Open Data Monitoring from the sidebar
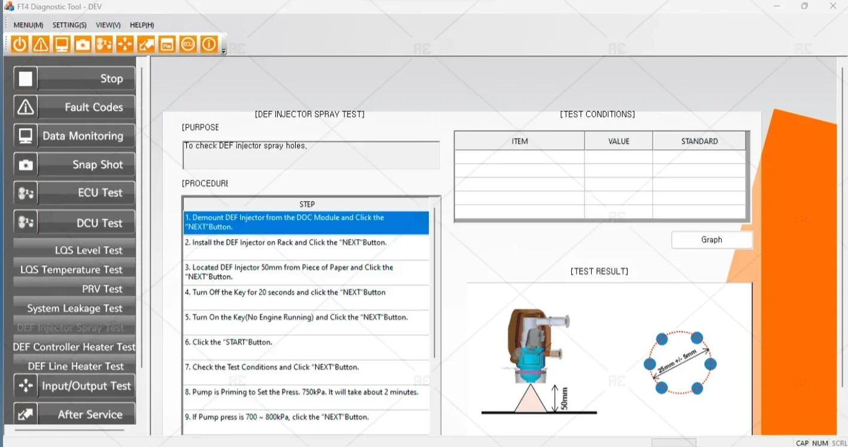 [x=74, y=136]
